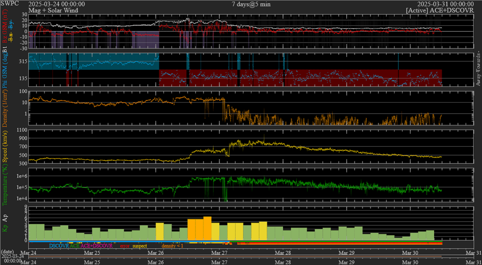Click the blue DSCOVR legend entry

click(58, 245)
